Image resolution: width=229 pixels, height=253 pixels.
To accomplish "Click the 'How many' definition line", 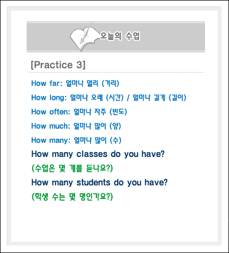I will tap(76, 140).
